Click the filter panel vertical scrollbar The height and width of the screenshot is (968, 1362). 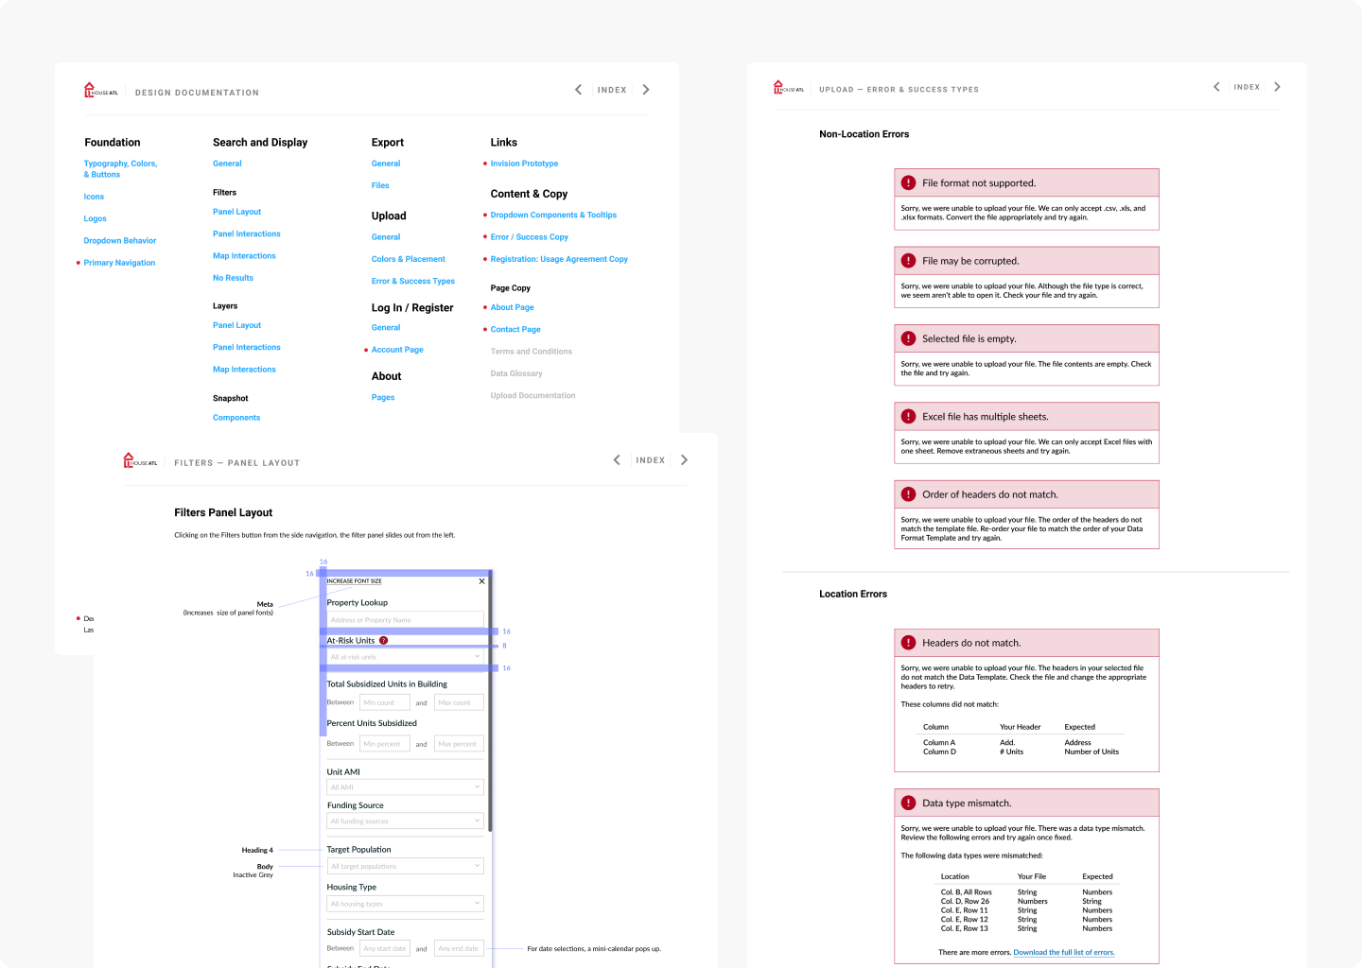point(490,701)
